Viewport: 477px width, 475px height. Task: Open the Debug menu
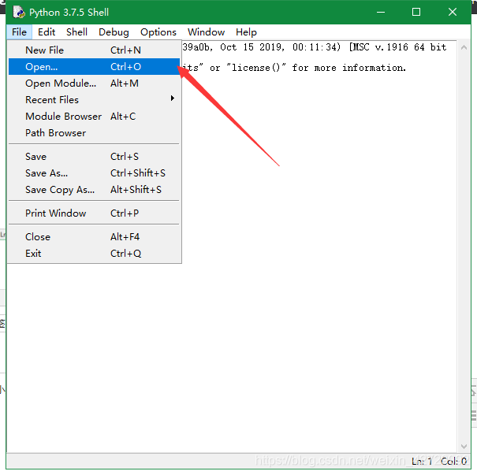coord(114,32)
